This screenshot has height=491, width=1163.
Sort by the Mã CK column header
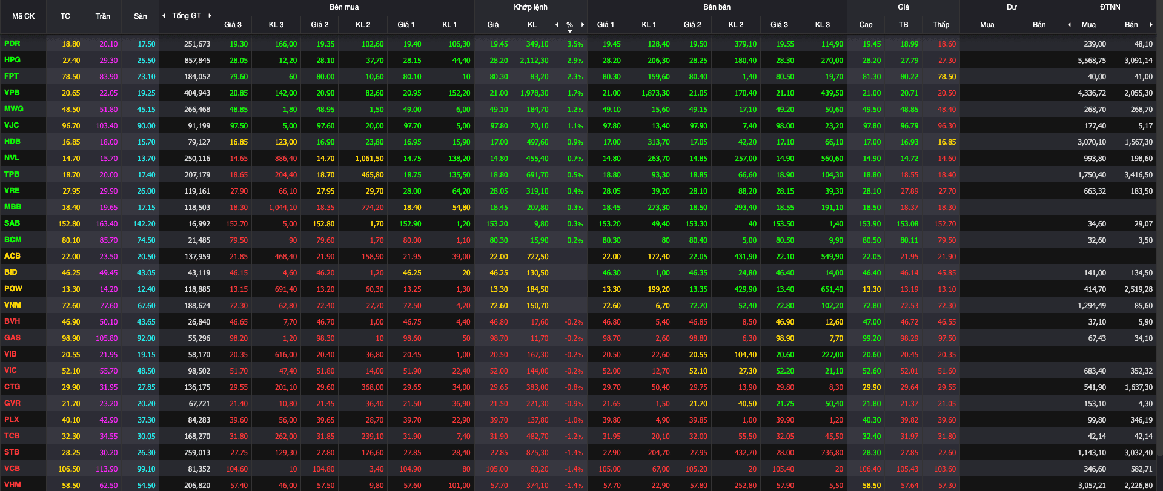(x=23, y=16)
